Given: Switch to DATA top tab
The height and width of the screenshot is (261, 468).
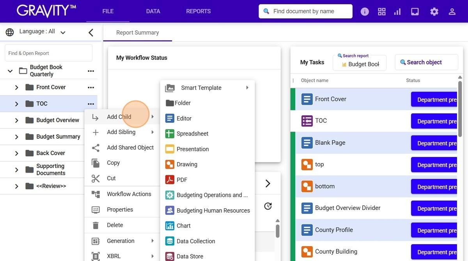Looking at the screenshot, I should [153, 11].
